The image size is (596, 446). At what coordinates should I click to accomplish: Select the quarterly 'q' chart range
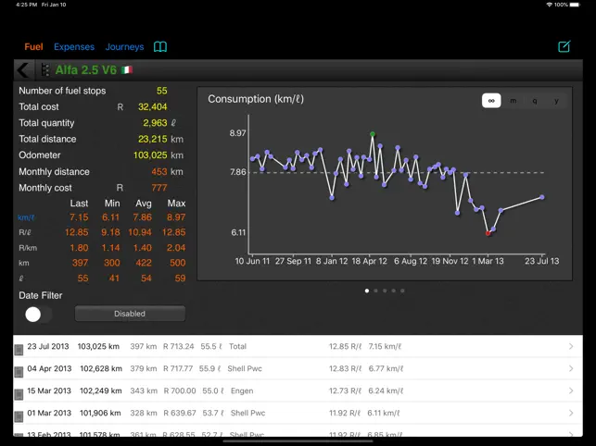(535, 101)
